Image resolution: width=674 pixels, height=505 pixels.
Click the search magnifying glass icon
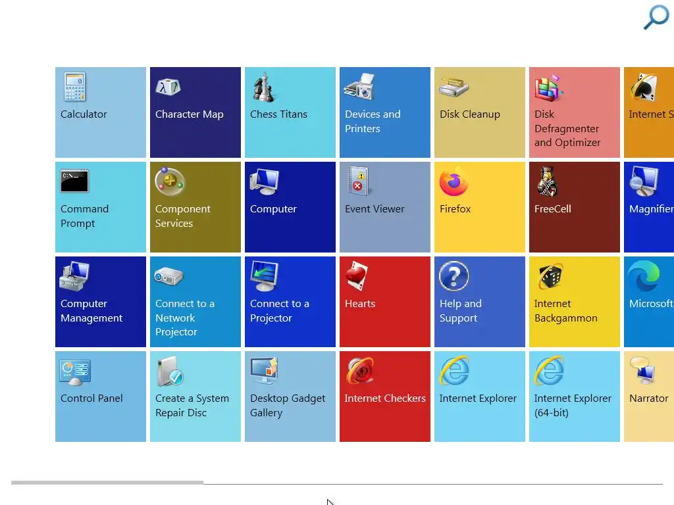656,17
